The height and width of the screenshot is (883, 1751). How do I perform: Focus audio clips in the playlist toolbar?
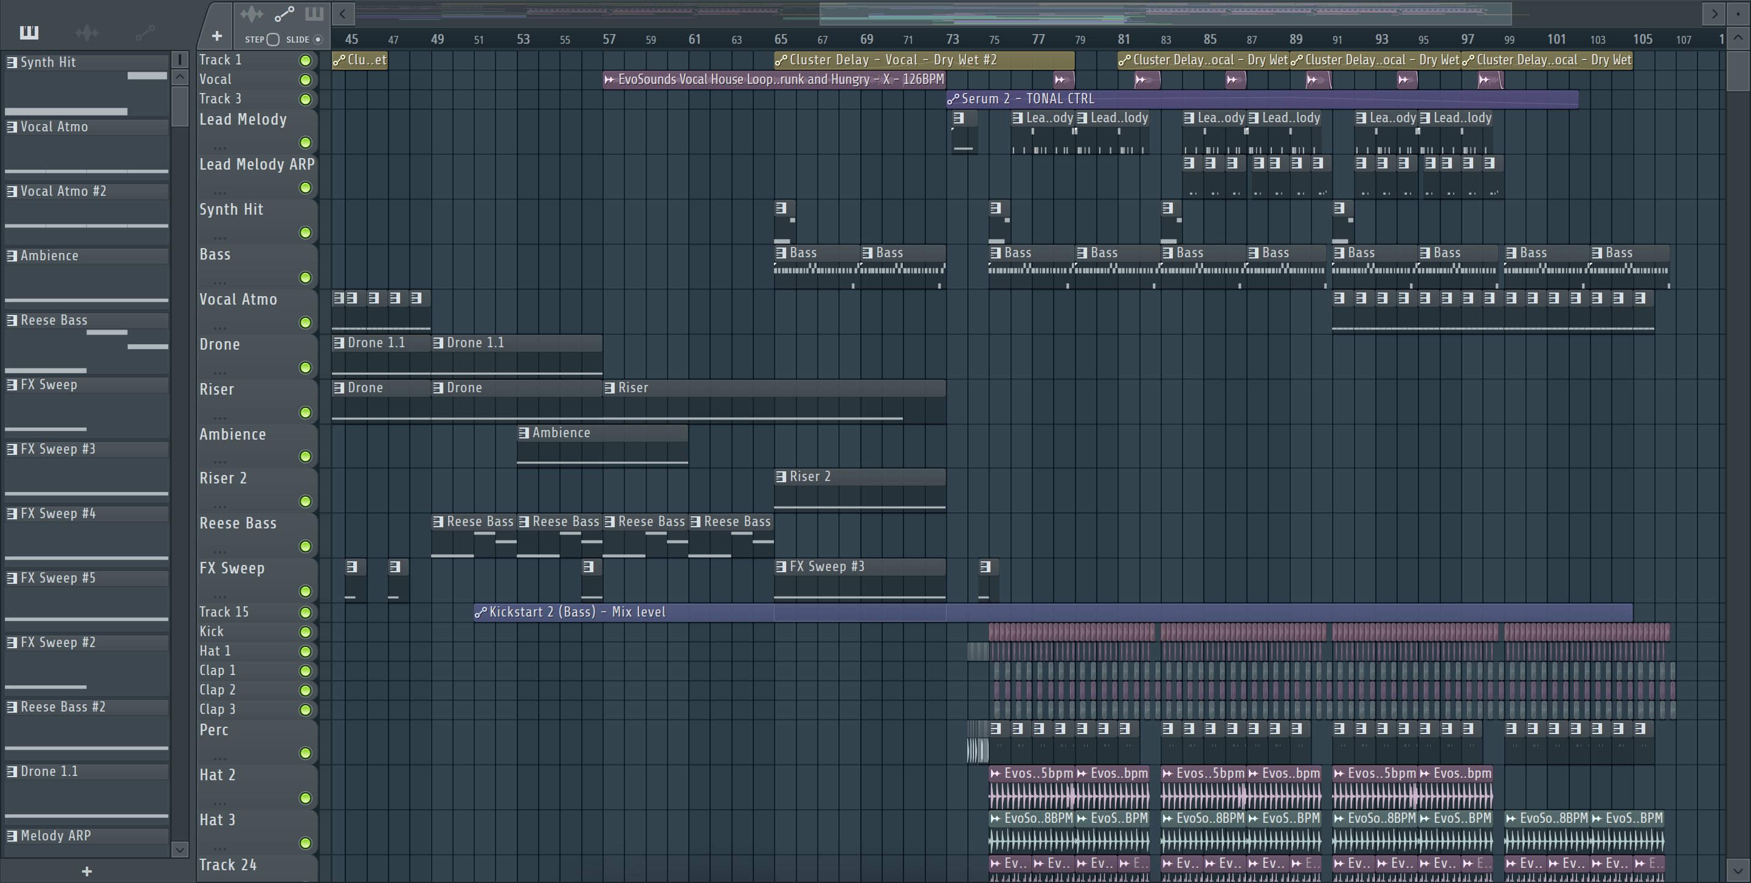pyautogui.click(x=252, y=13)
